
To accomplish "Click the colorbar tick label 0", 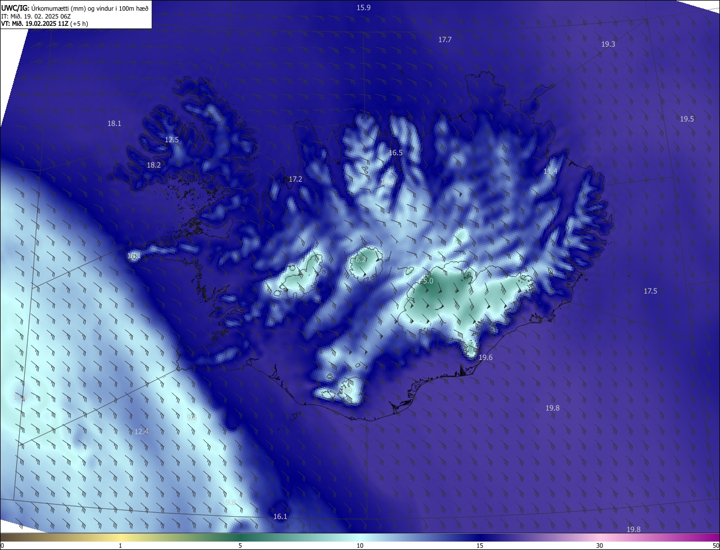I will [2, 546].
